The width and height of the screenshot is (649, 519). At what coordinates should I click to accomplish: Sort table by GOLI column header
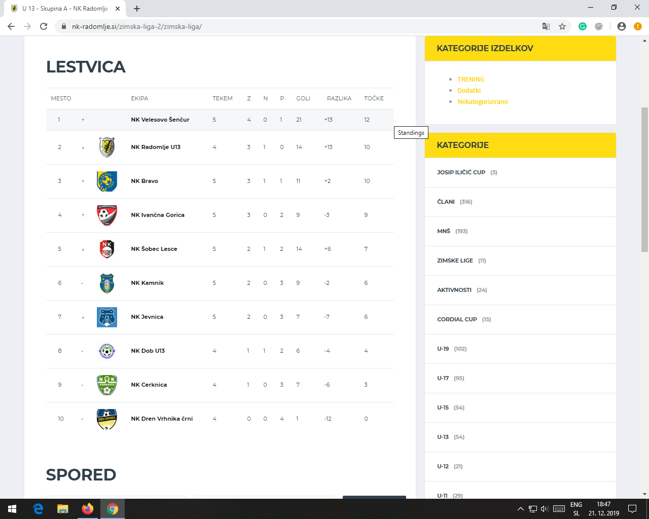(303, 98)
